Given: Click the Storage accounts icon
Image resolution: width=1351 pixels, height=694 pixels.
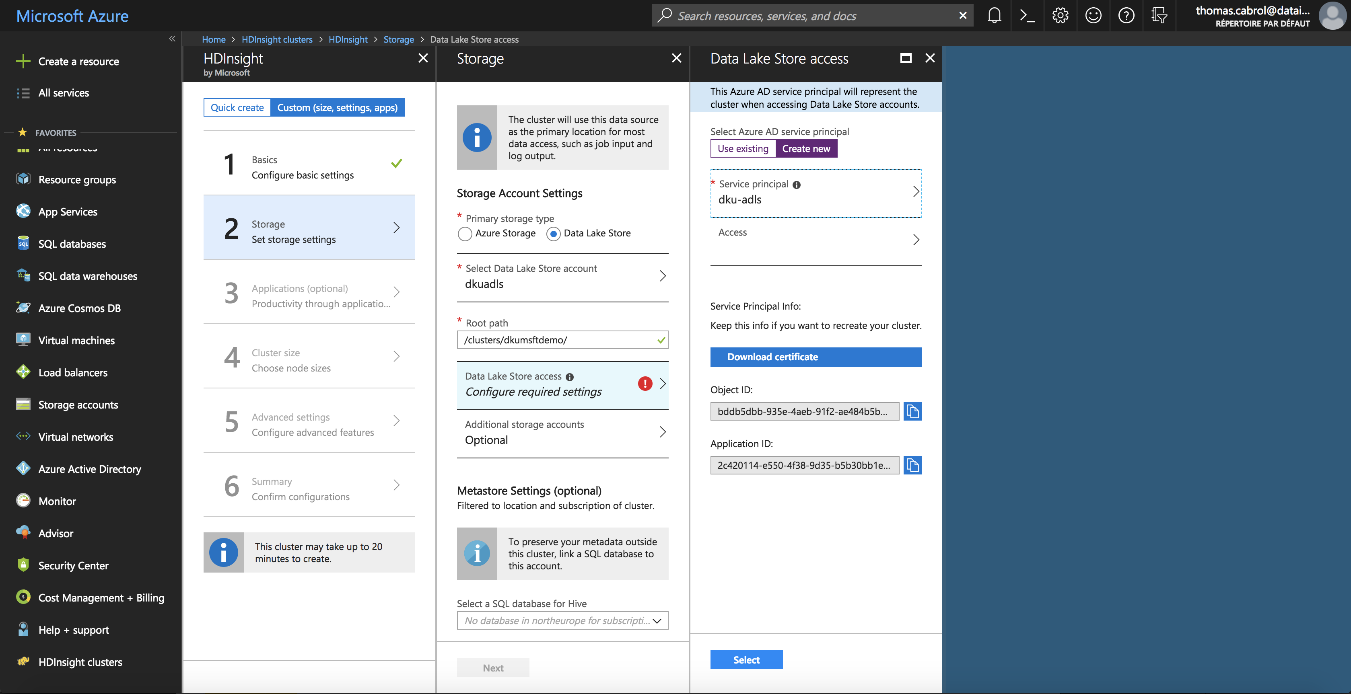Looking at the screenshot, I should [23, 404].
